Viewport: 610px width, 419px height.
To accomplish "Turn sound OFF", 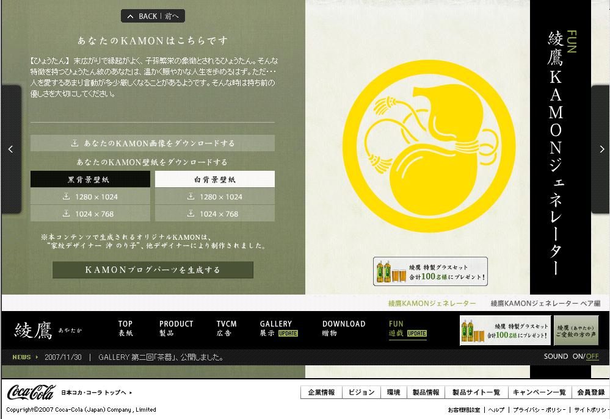I will point(592,356).
